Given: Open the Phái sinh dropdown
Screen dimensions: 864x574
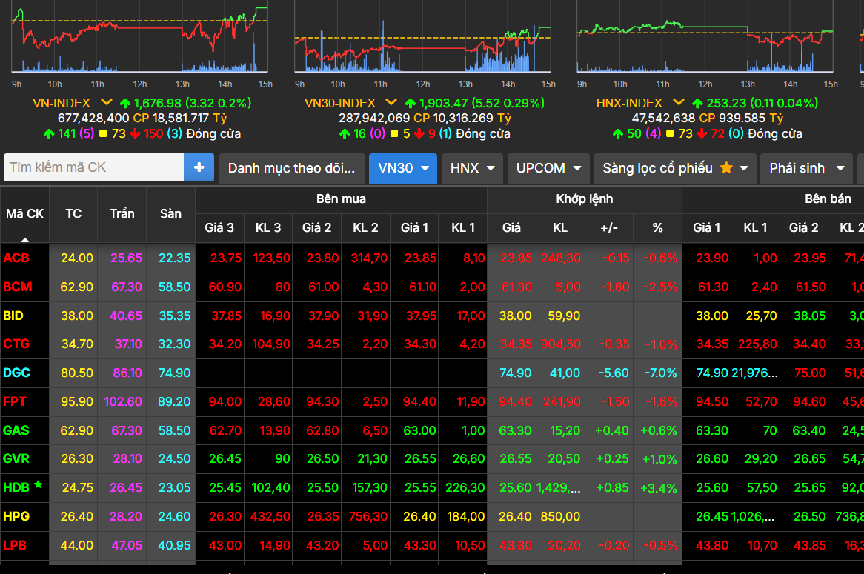Looking at the screenshot, I should tap(806, 168).
